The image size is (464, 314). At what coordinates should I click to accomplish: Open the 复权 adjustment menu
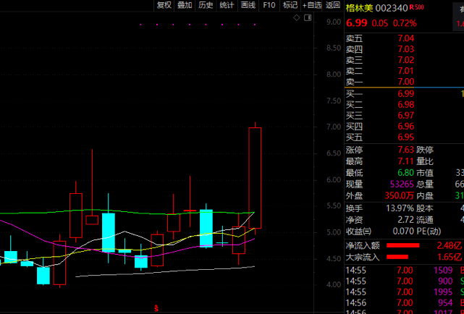tap(164, 5)
